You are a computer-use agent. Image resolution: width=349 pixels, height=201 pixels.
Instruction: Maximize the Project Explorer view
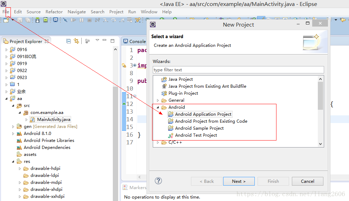(x=112, y=41)
